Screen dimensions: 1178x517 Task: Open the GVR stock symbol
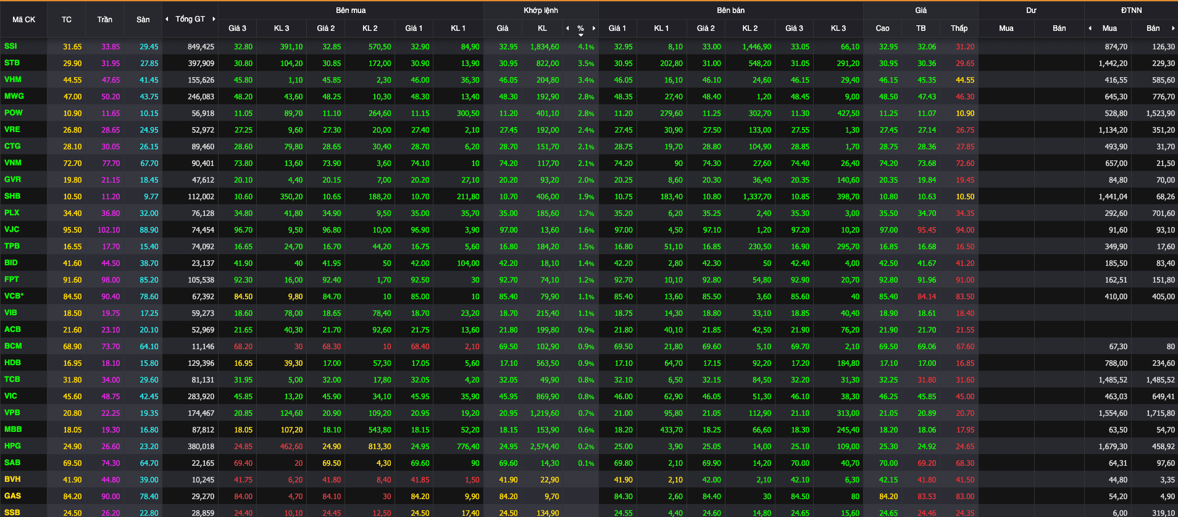click(12, 180)
